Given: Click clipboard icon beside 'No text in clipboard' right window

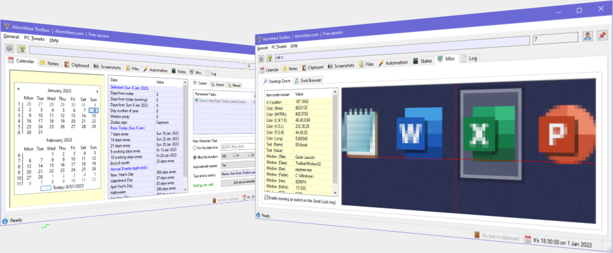Looking at the screenshot, I should point(477,236).
